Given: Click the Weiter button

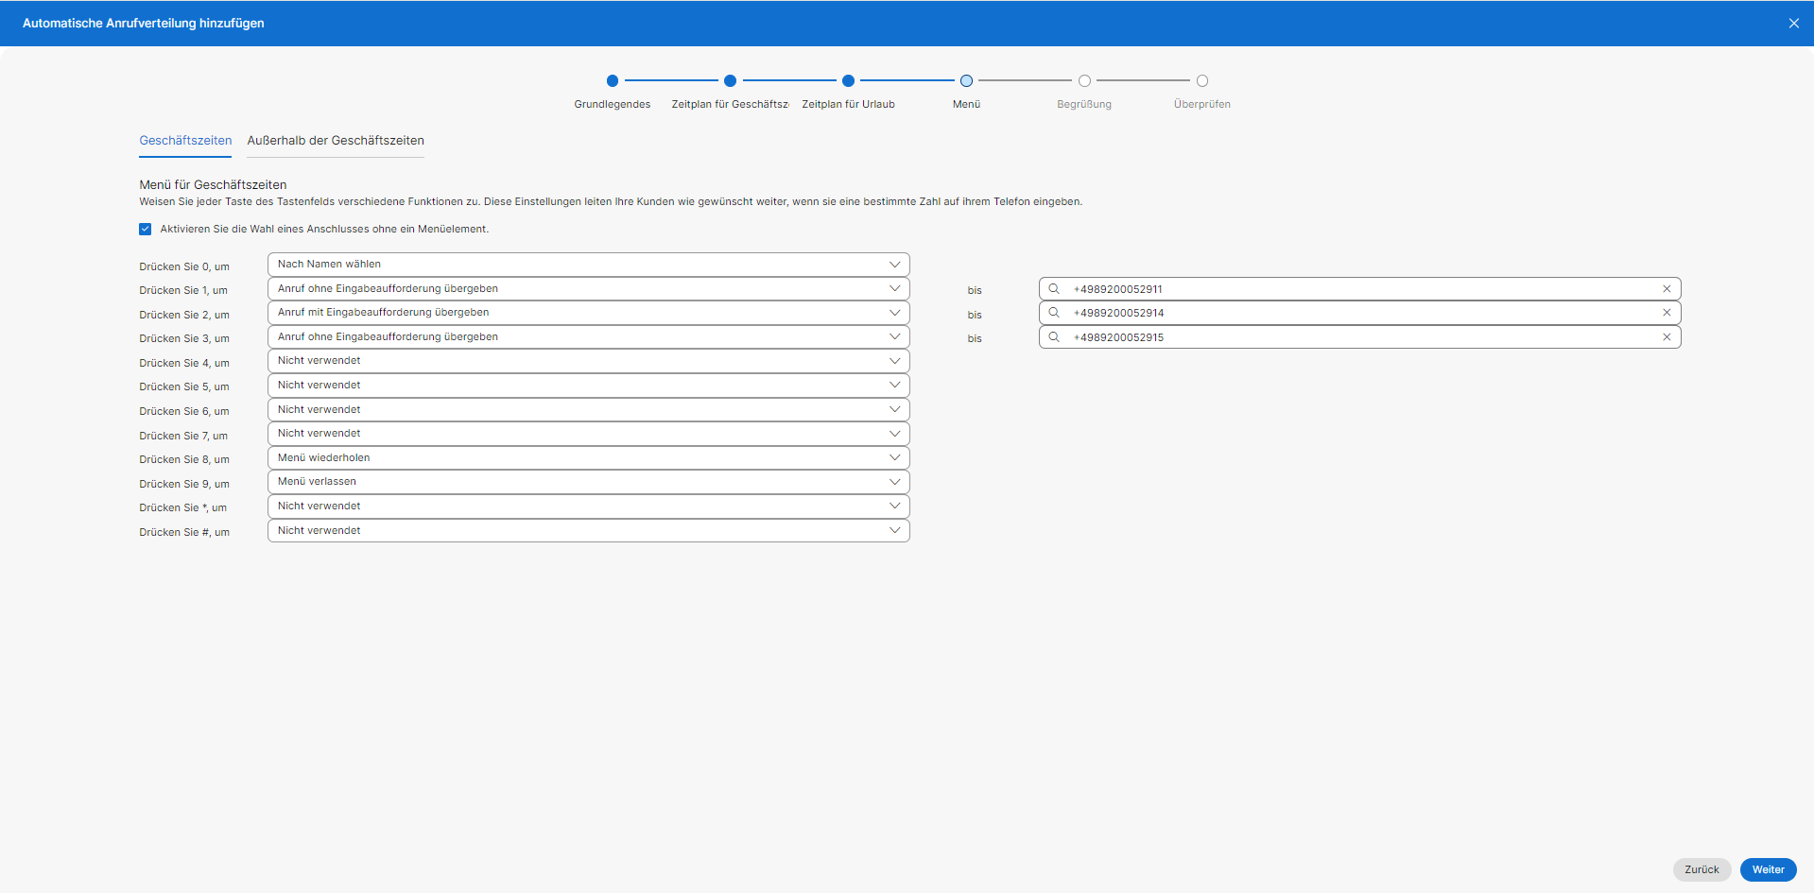Looking at the screenshot, I should click(x=1767, y=869).
